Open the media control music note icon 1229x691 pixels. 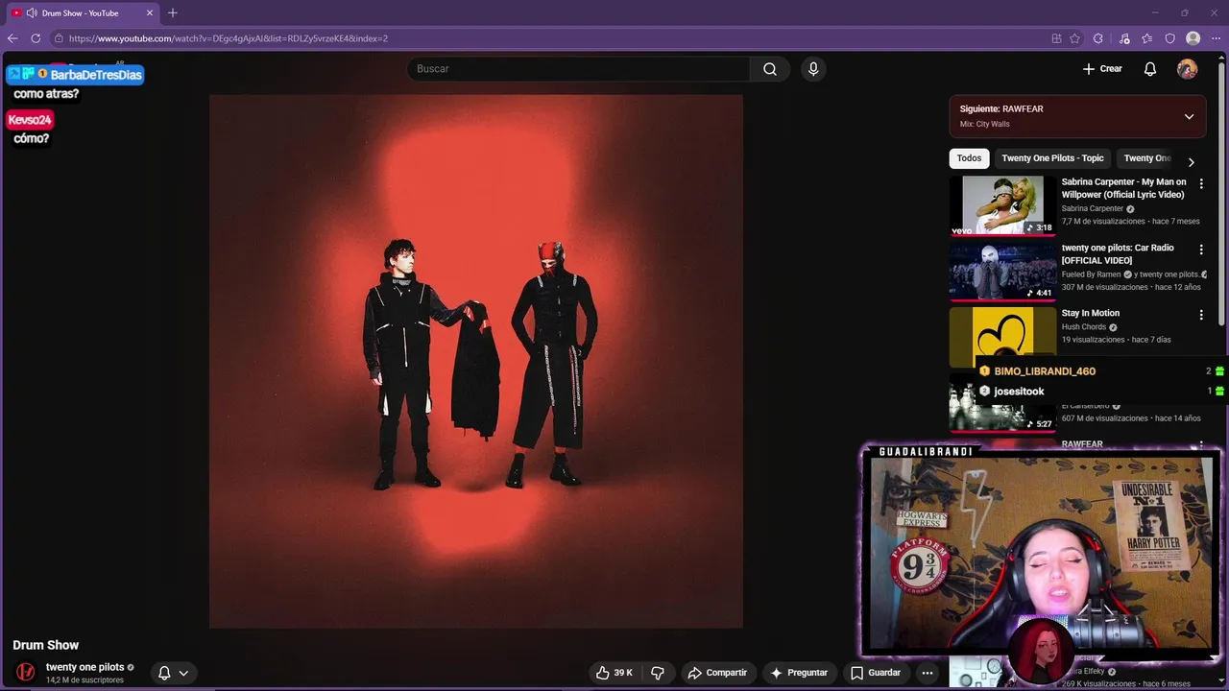(x=1124, y=38)
